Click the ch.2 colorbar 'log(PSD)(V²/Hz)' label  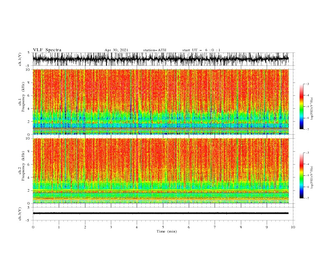pos(312,177)
